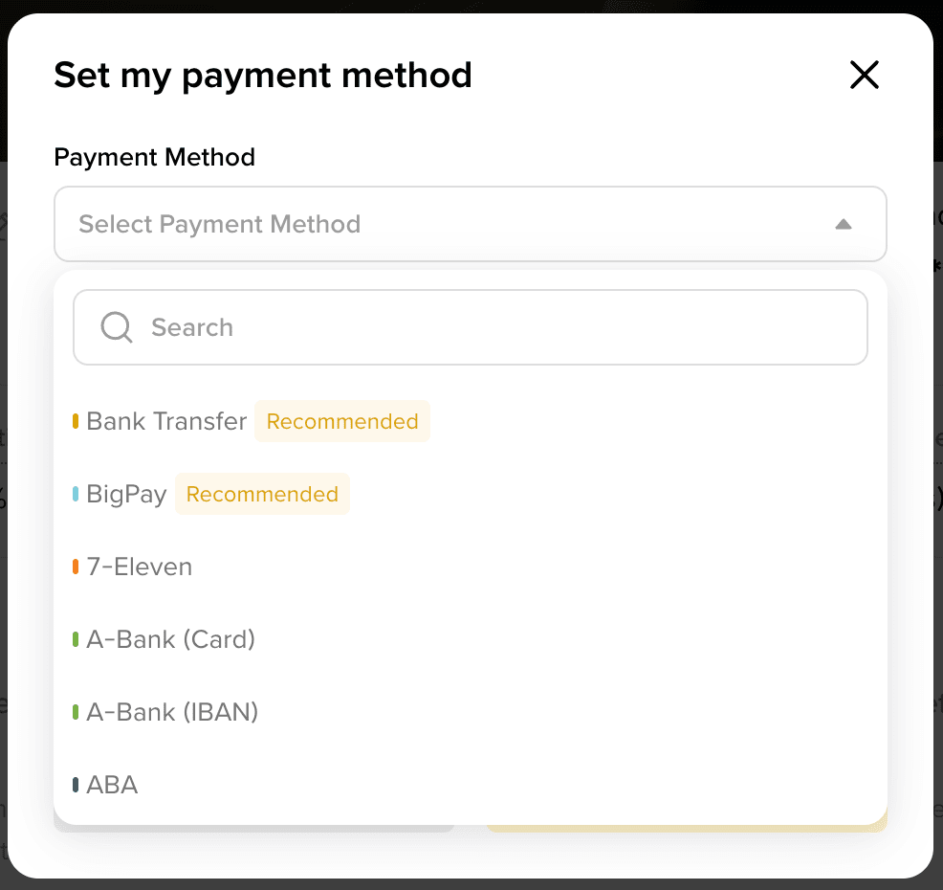The height and width of the screenshot is (890, 943).
Task: Collapse the payment method dropdown arrow
Action: tap(843, 224)
